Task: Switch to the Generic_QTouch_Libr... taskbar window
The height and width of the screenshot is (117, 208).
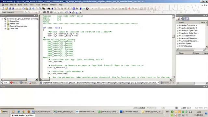Action: (152, 112)
